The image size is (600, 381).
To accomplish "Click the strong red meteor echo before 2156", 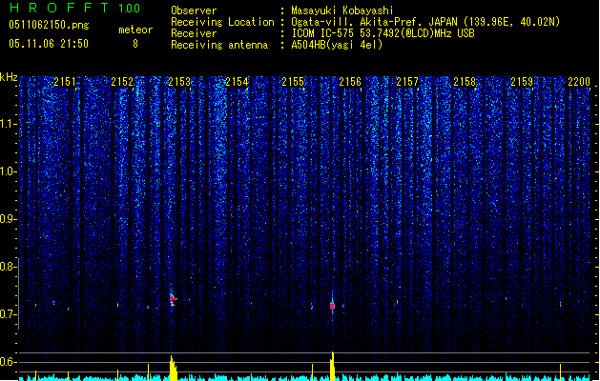I will pos(332,306).
